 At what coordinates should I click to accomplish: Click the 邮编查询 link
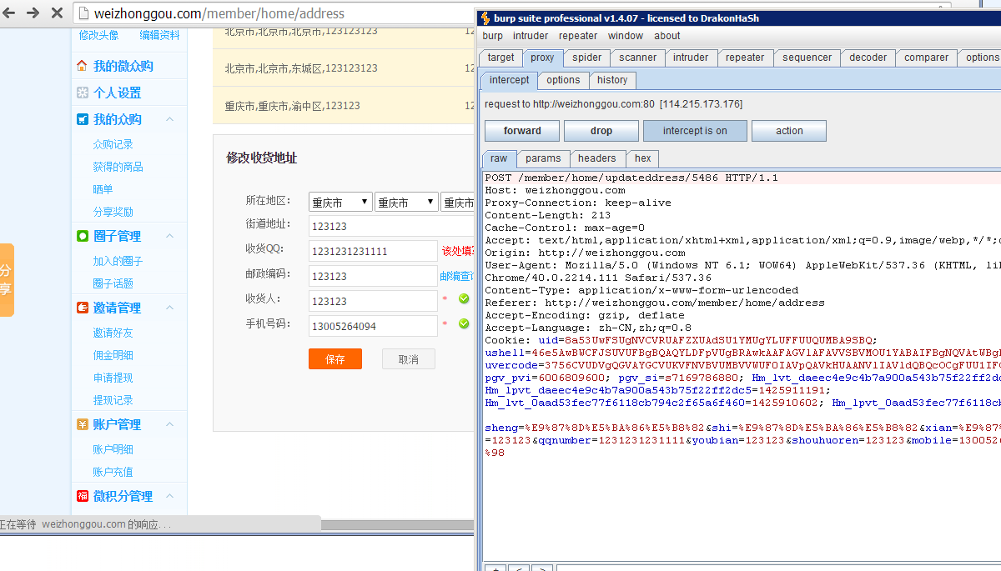tap(458, 276)
